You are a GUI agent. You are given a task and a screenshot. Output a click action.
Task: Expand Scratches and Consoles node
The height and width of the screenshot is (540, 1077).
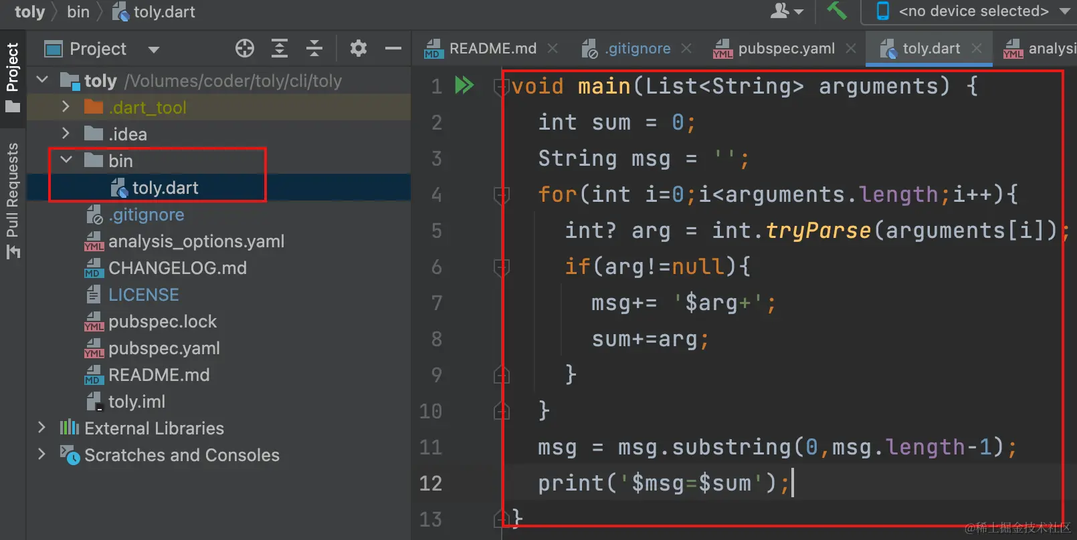tap(42, 454)
